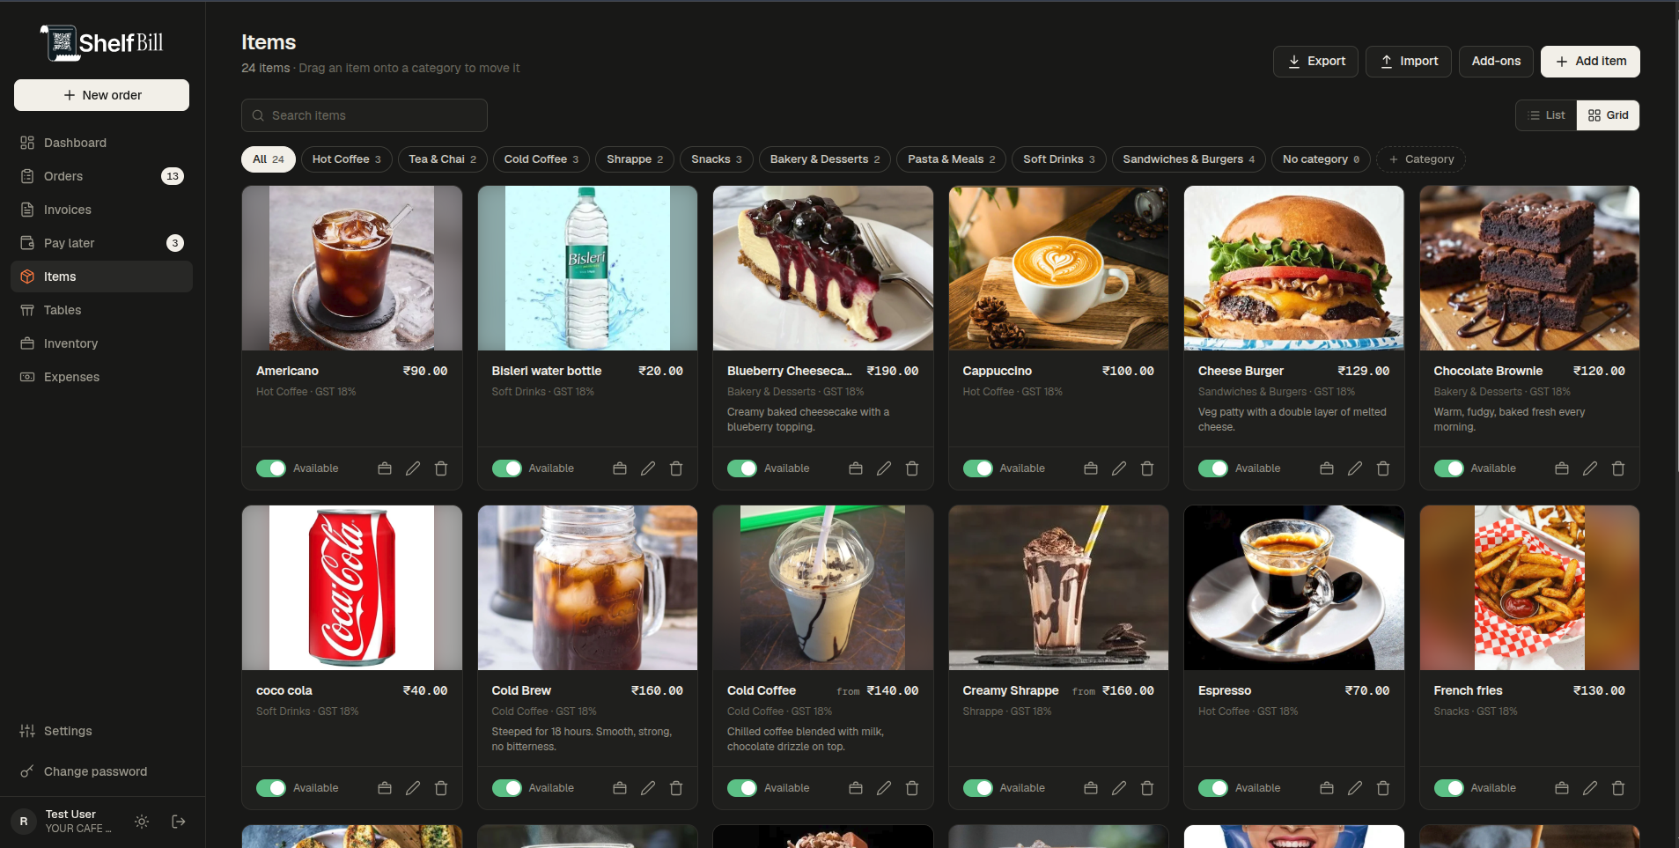Filter items by Tea & Chai category
This screenshot has height=848, width=1679.
(x=443, y=159)
